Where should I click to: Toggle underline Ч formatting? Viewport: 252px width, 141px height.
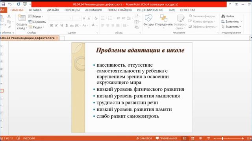(x=61, y=25)
